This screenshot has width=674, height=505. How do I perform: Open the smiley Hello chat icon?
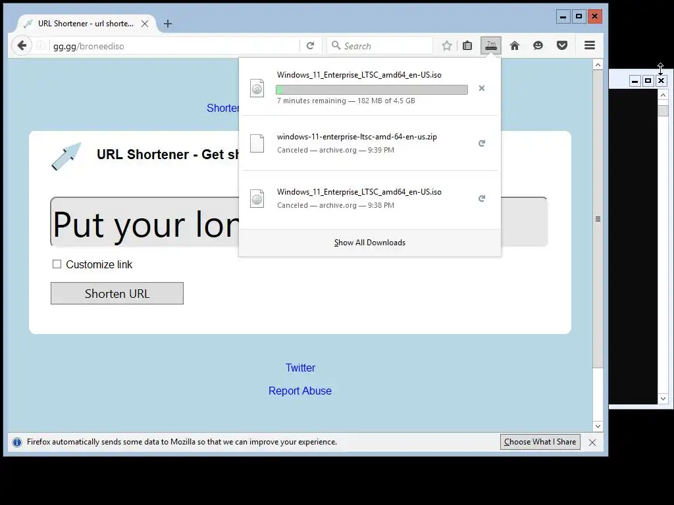pos(538,45)
